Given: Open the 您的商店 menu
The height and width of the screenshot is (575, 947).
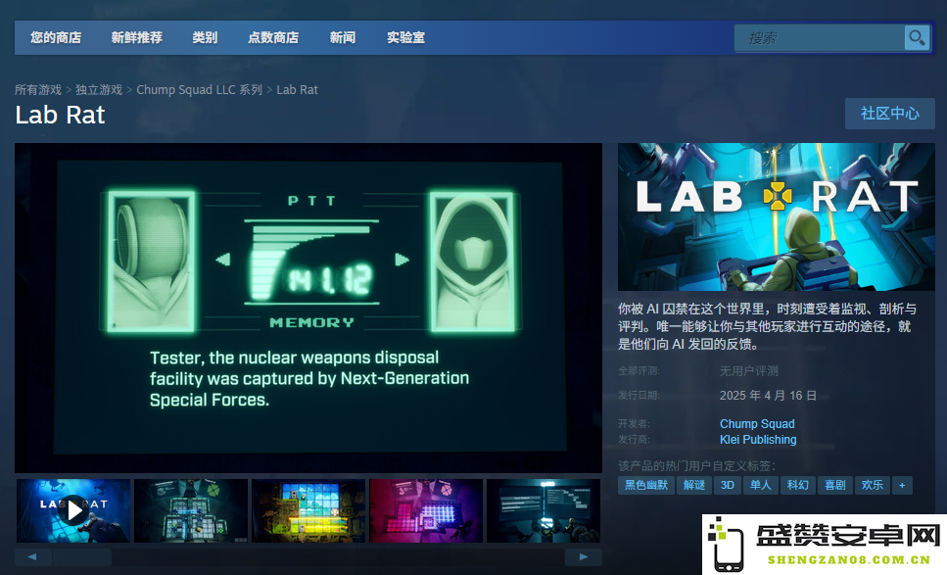Looking at the screenshot, I should pyautogui.click(x=56, y=37).
